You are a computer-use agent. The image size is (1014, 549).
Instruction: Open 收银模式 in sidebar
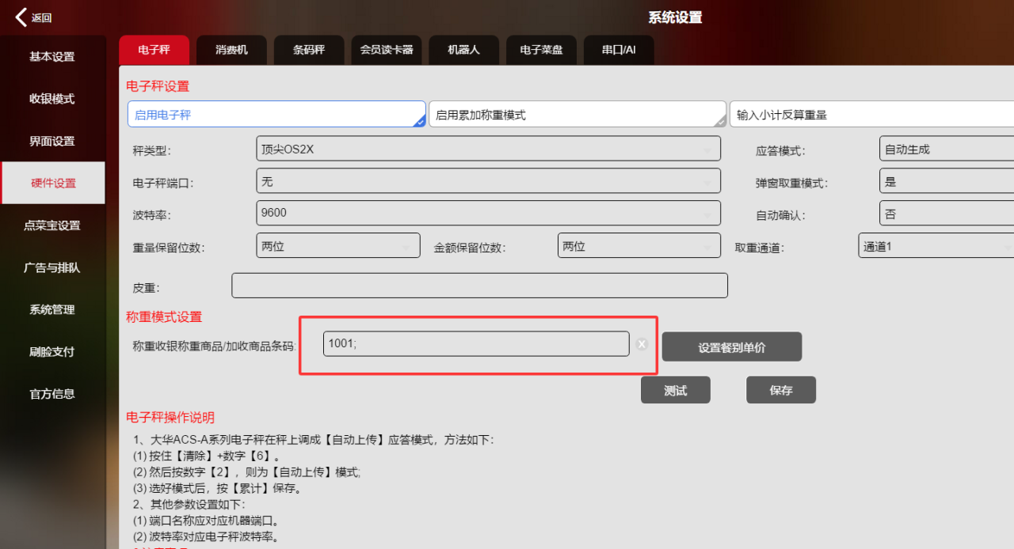click(52, 99)
